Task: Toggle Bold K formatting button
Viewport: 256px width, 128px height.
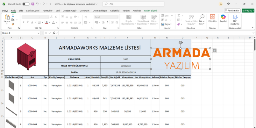Action: point(24,22)
